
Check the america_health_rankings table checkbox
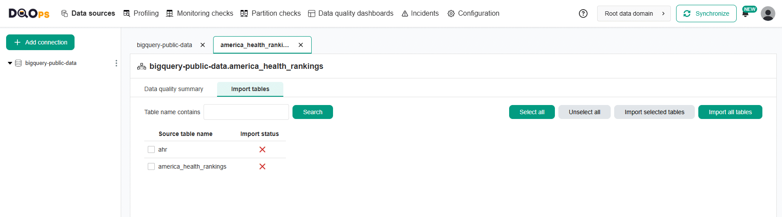(151, 166)
